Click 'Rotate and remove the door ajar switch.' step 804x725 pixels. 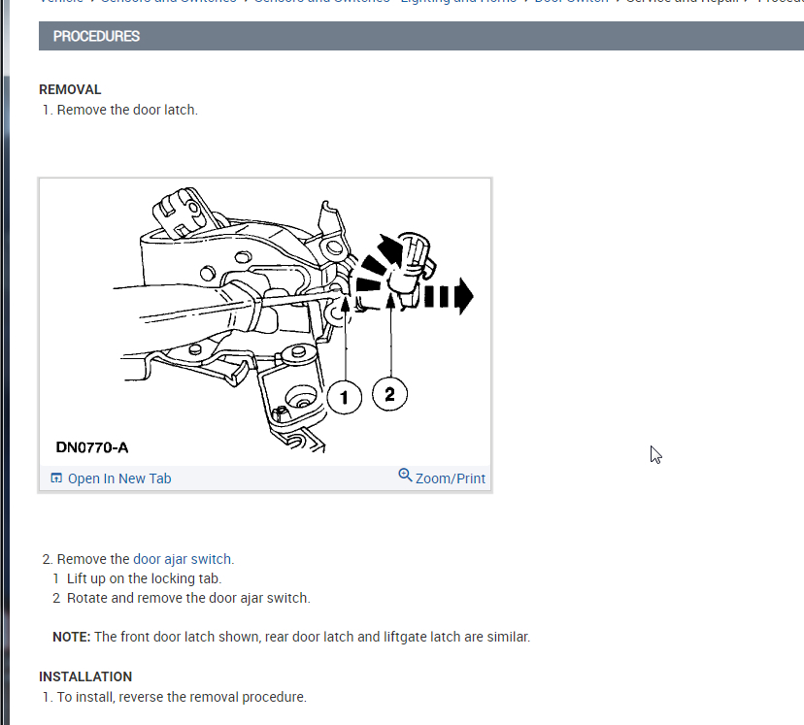click(188, 598)
